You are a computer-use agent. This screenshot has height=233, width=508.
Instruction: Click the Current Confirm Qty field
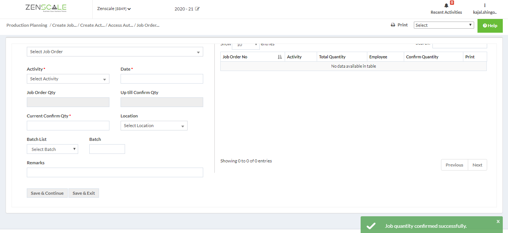pos(68,126)
